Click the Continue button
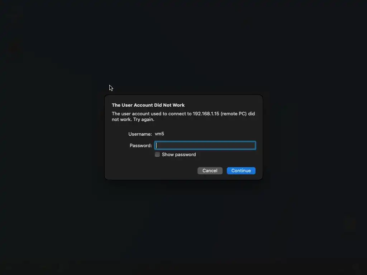 point(241,171)
